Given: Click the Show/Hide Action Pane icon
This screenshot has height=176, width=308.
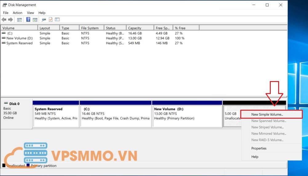Looking at the screenshot, I should click(x=35, y=20).
